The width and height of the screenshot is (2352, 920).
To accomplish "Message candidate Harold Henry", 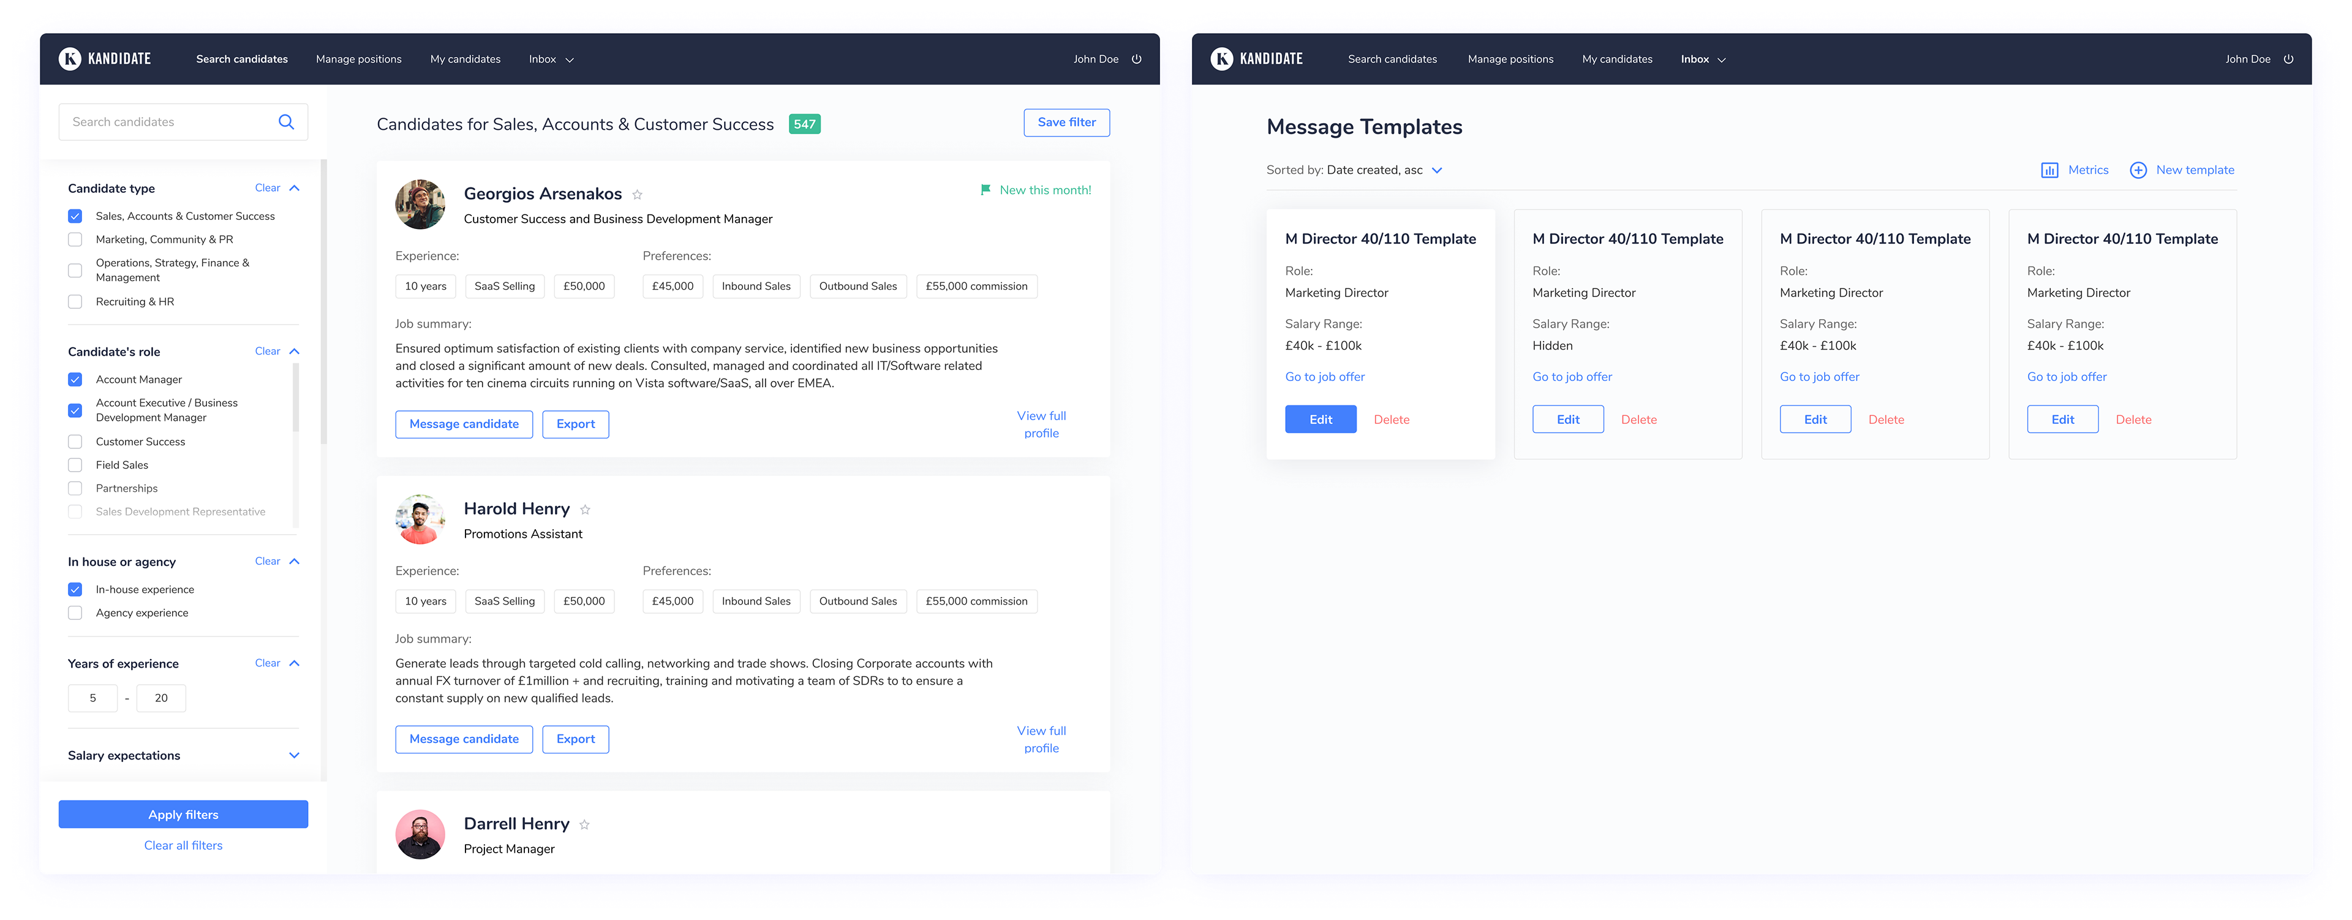I will 464,739.
